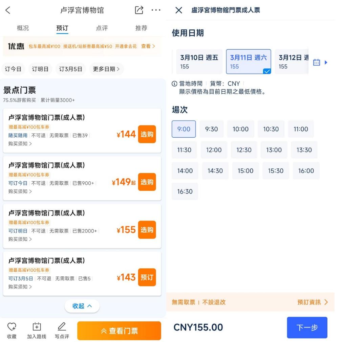Open the share icon next to 卢浮宫博物馆
342x342 pixels.
click(138, 10)
